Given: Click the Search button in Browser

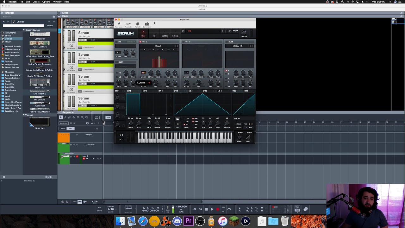Looking at the screenshot, I should point(50,26).
